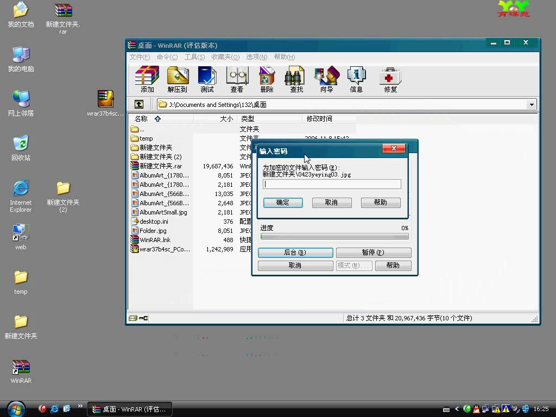The width and height of the screenshot is (556, 417).
Task: Sort by 修改时间 column header
Action: click(x=329, y=119)
